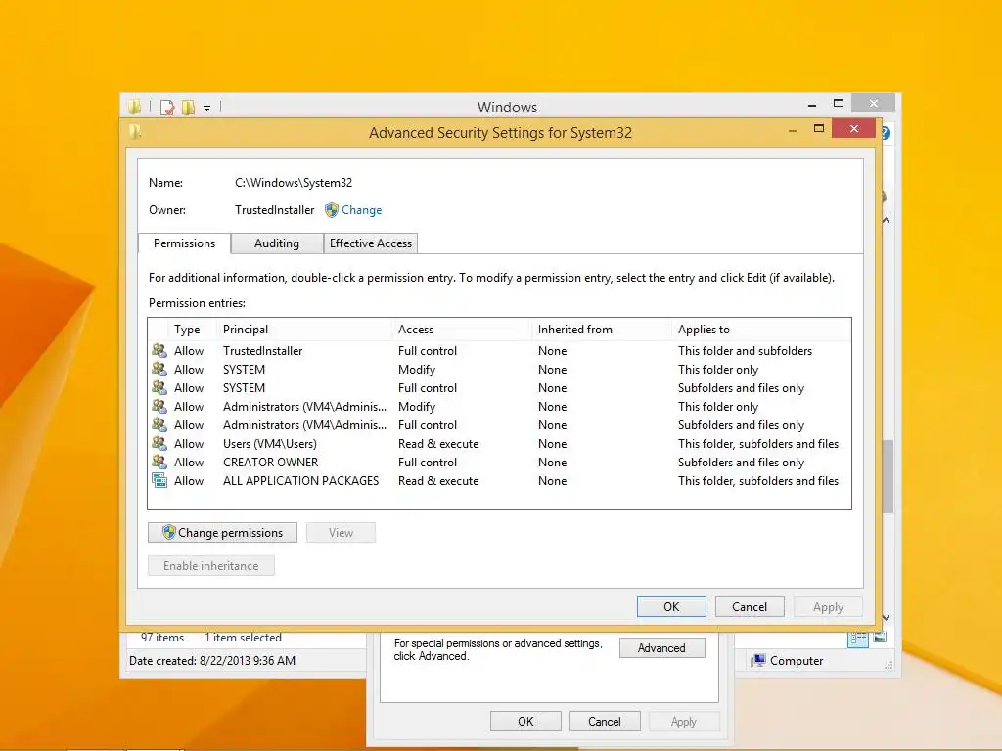Select the TrustedInstaller permission entry

[x=499, y=351]
